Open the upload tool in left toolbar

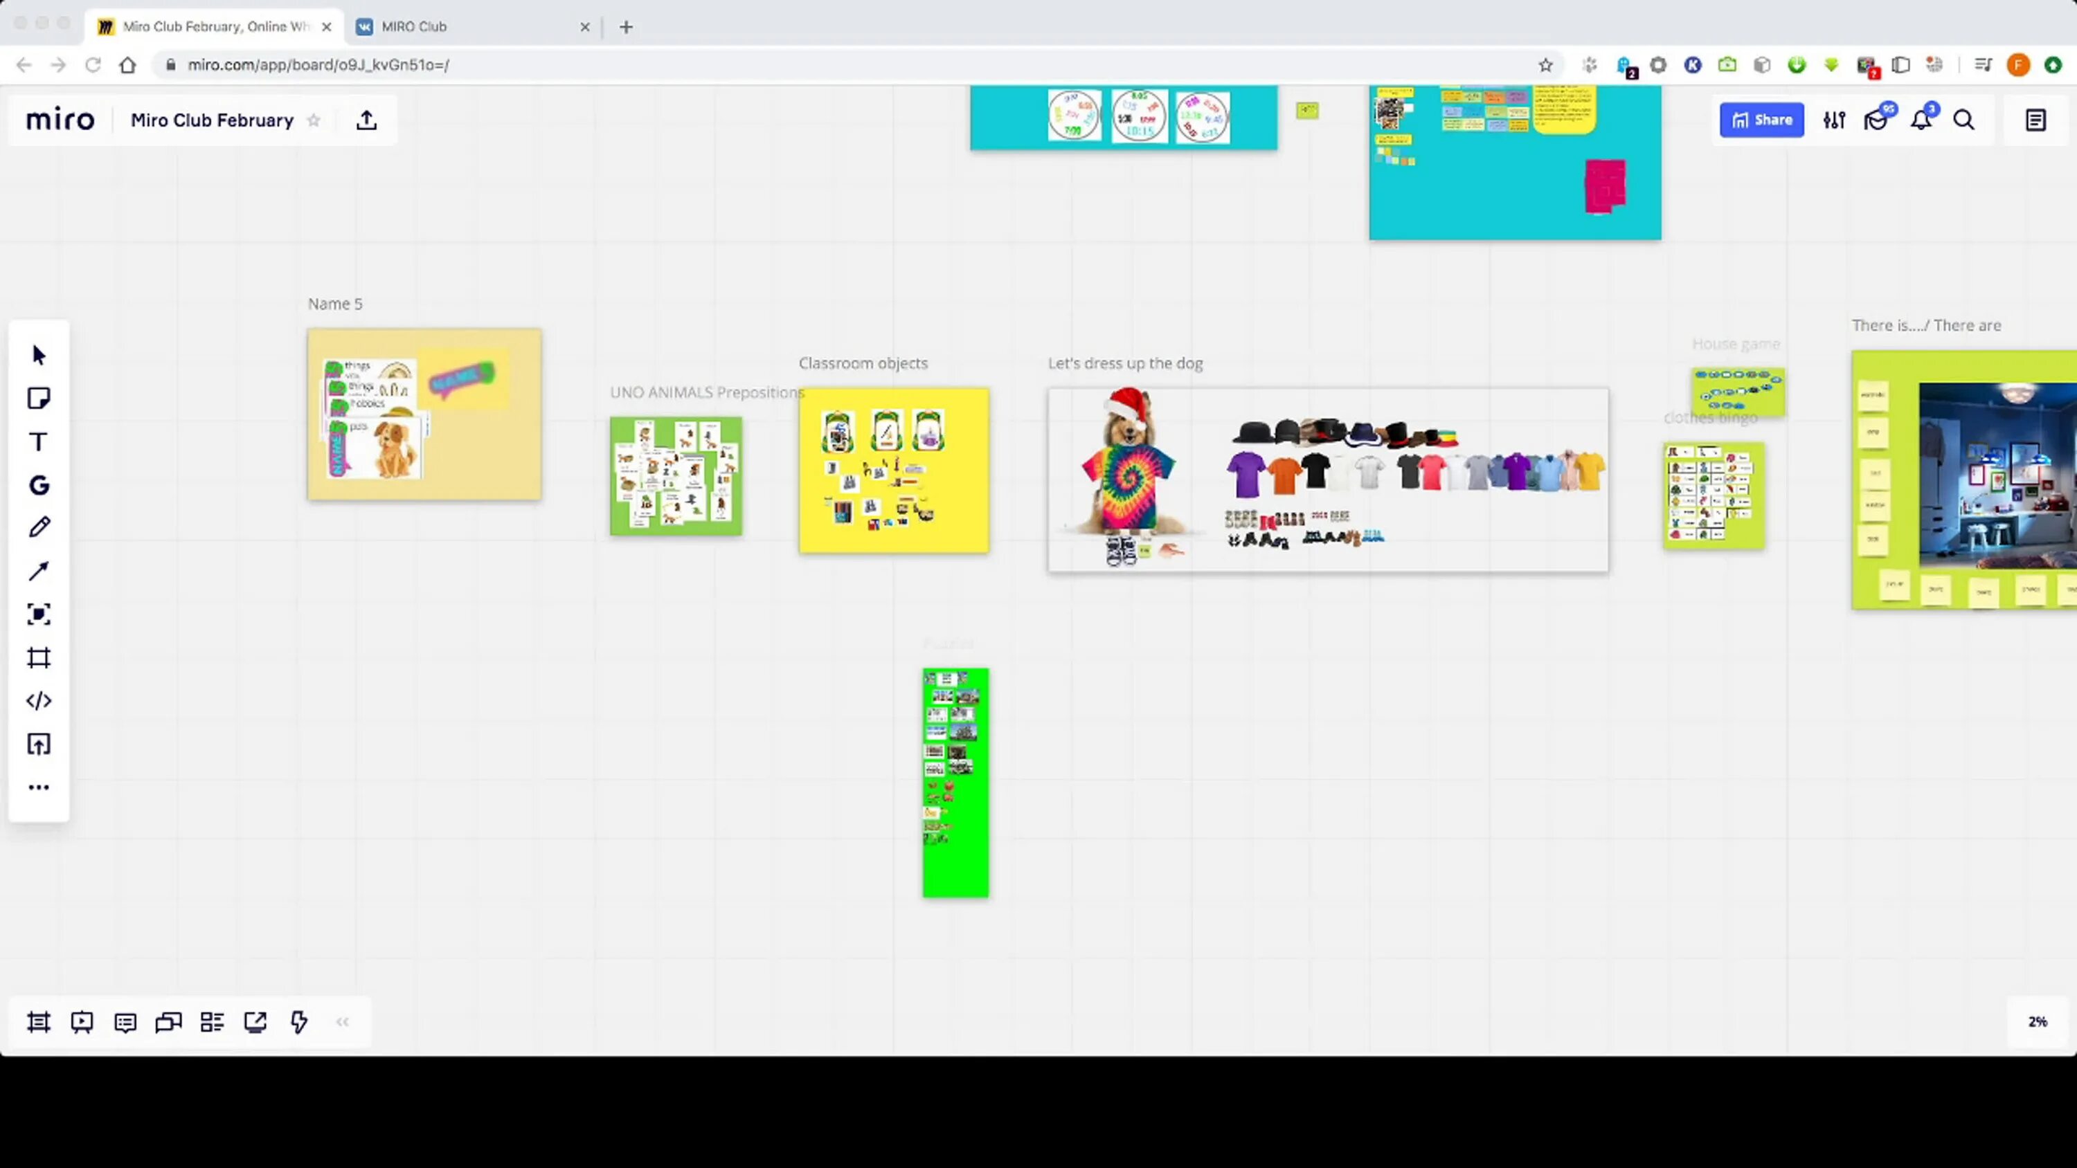tap(39, 744)
